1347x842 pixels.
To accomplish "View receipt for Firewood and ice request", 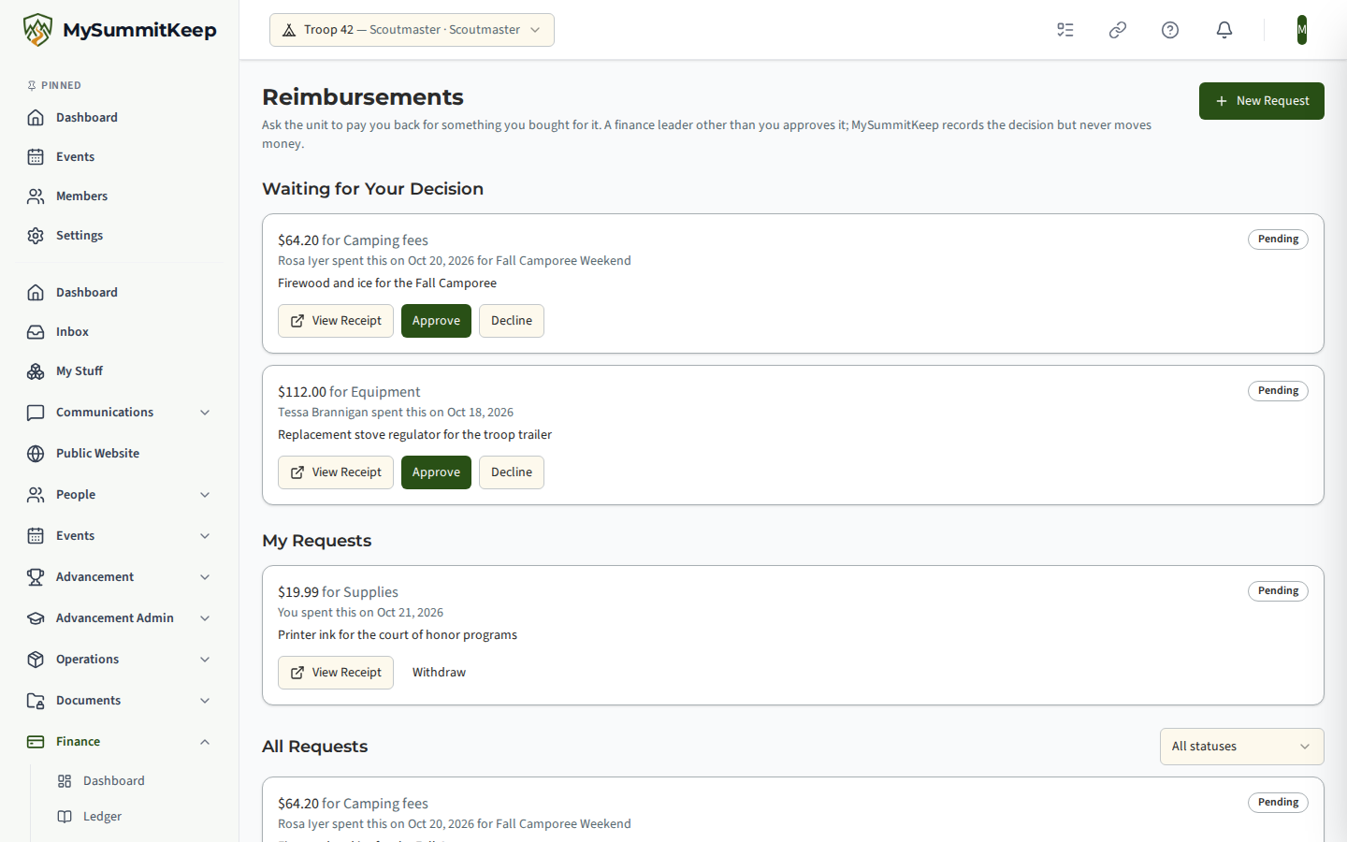I will click(x=336, y=321).
